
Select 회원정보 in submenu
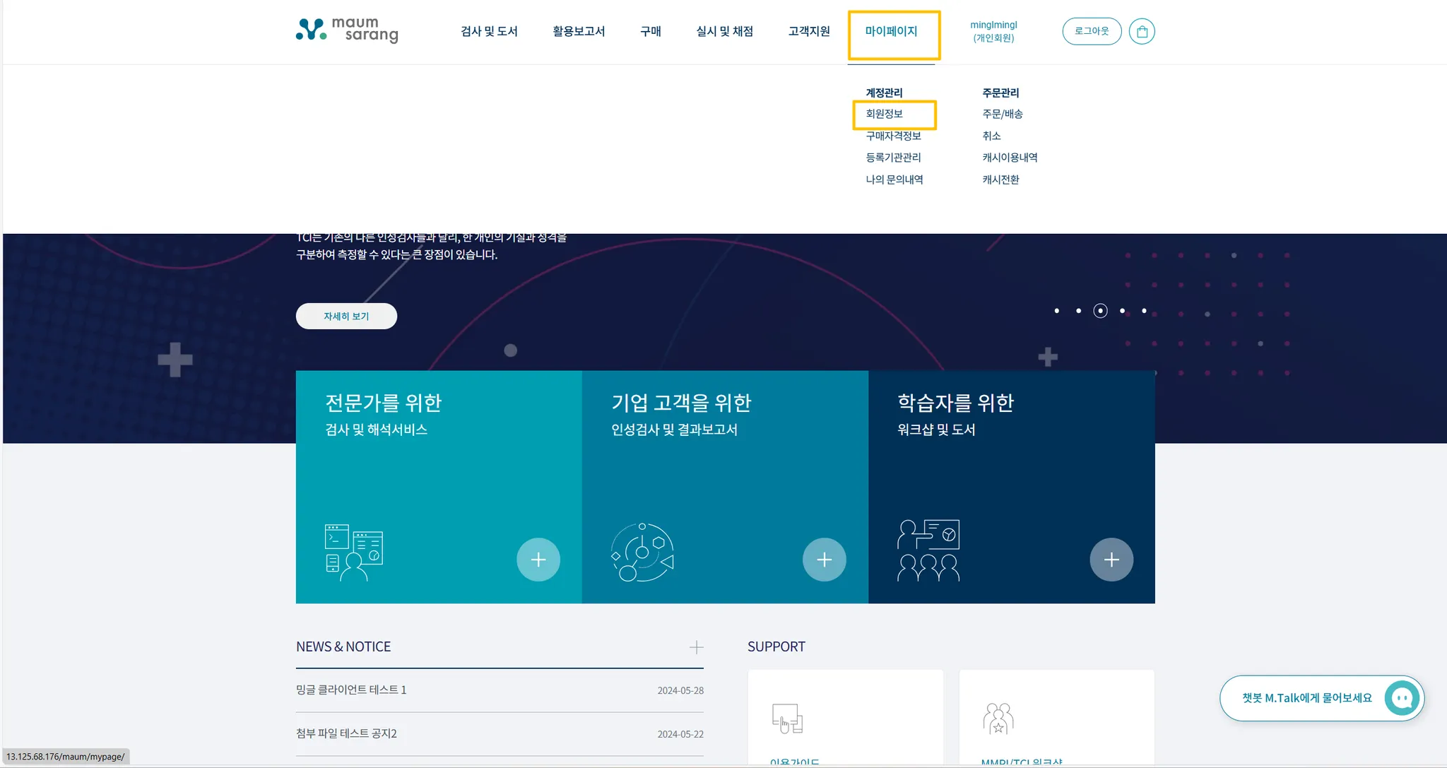pyautogui.click(x=884, y=114)
